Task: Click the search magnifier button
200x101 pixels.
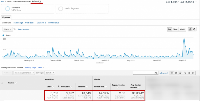Action: [x=156, y=73]
